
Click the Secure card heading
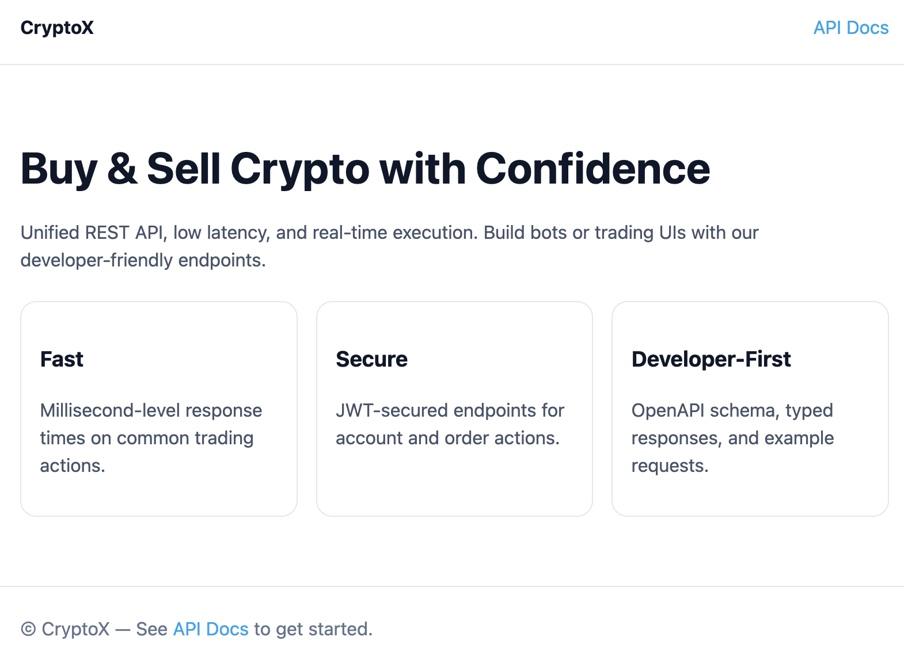pos(371,359)
